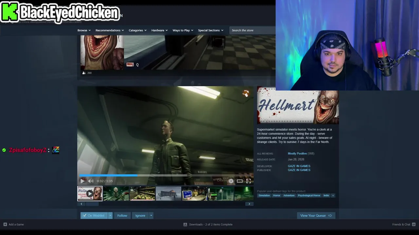
Task: Select the green monster face screenshot thumbnail
Action: coord(116,194)
